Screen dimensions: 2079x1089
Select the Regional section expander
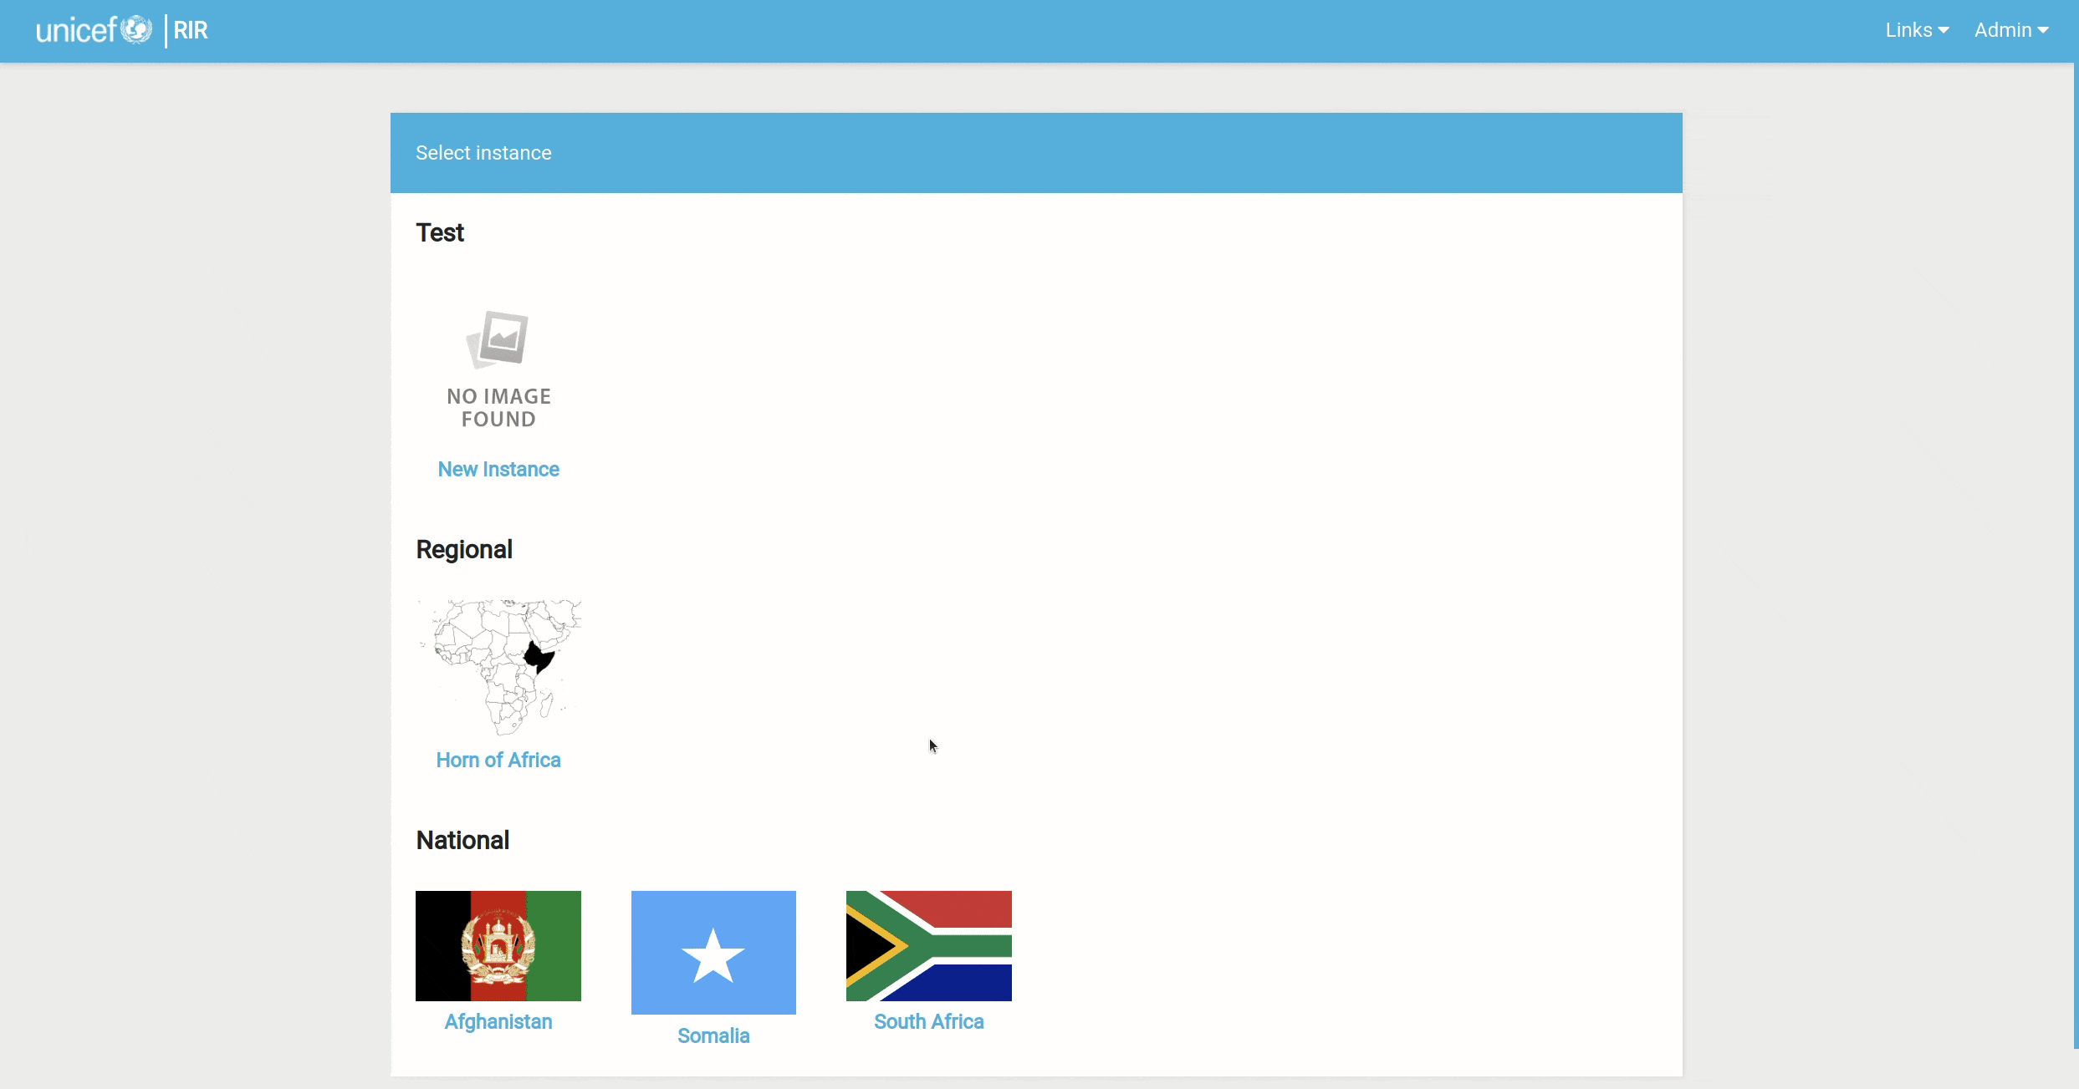coord(463,550)
